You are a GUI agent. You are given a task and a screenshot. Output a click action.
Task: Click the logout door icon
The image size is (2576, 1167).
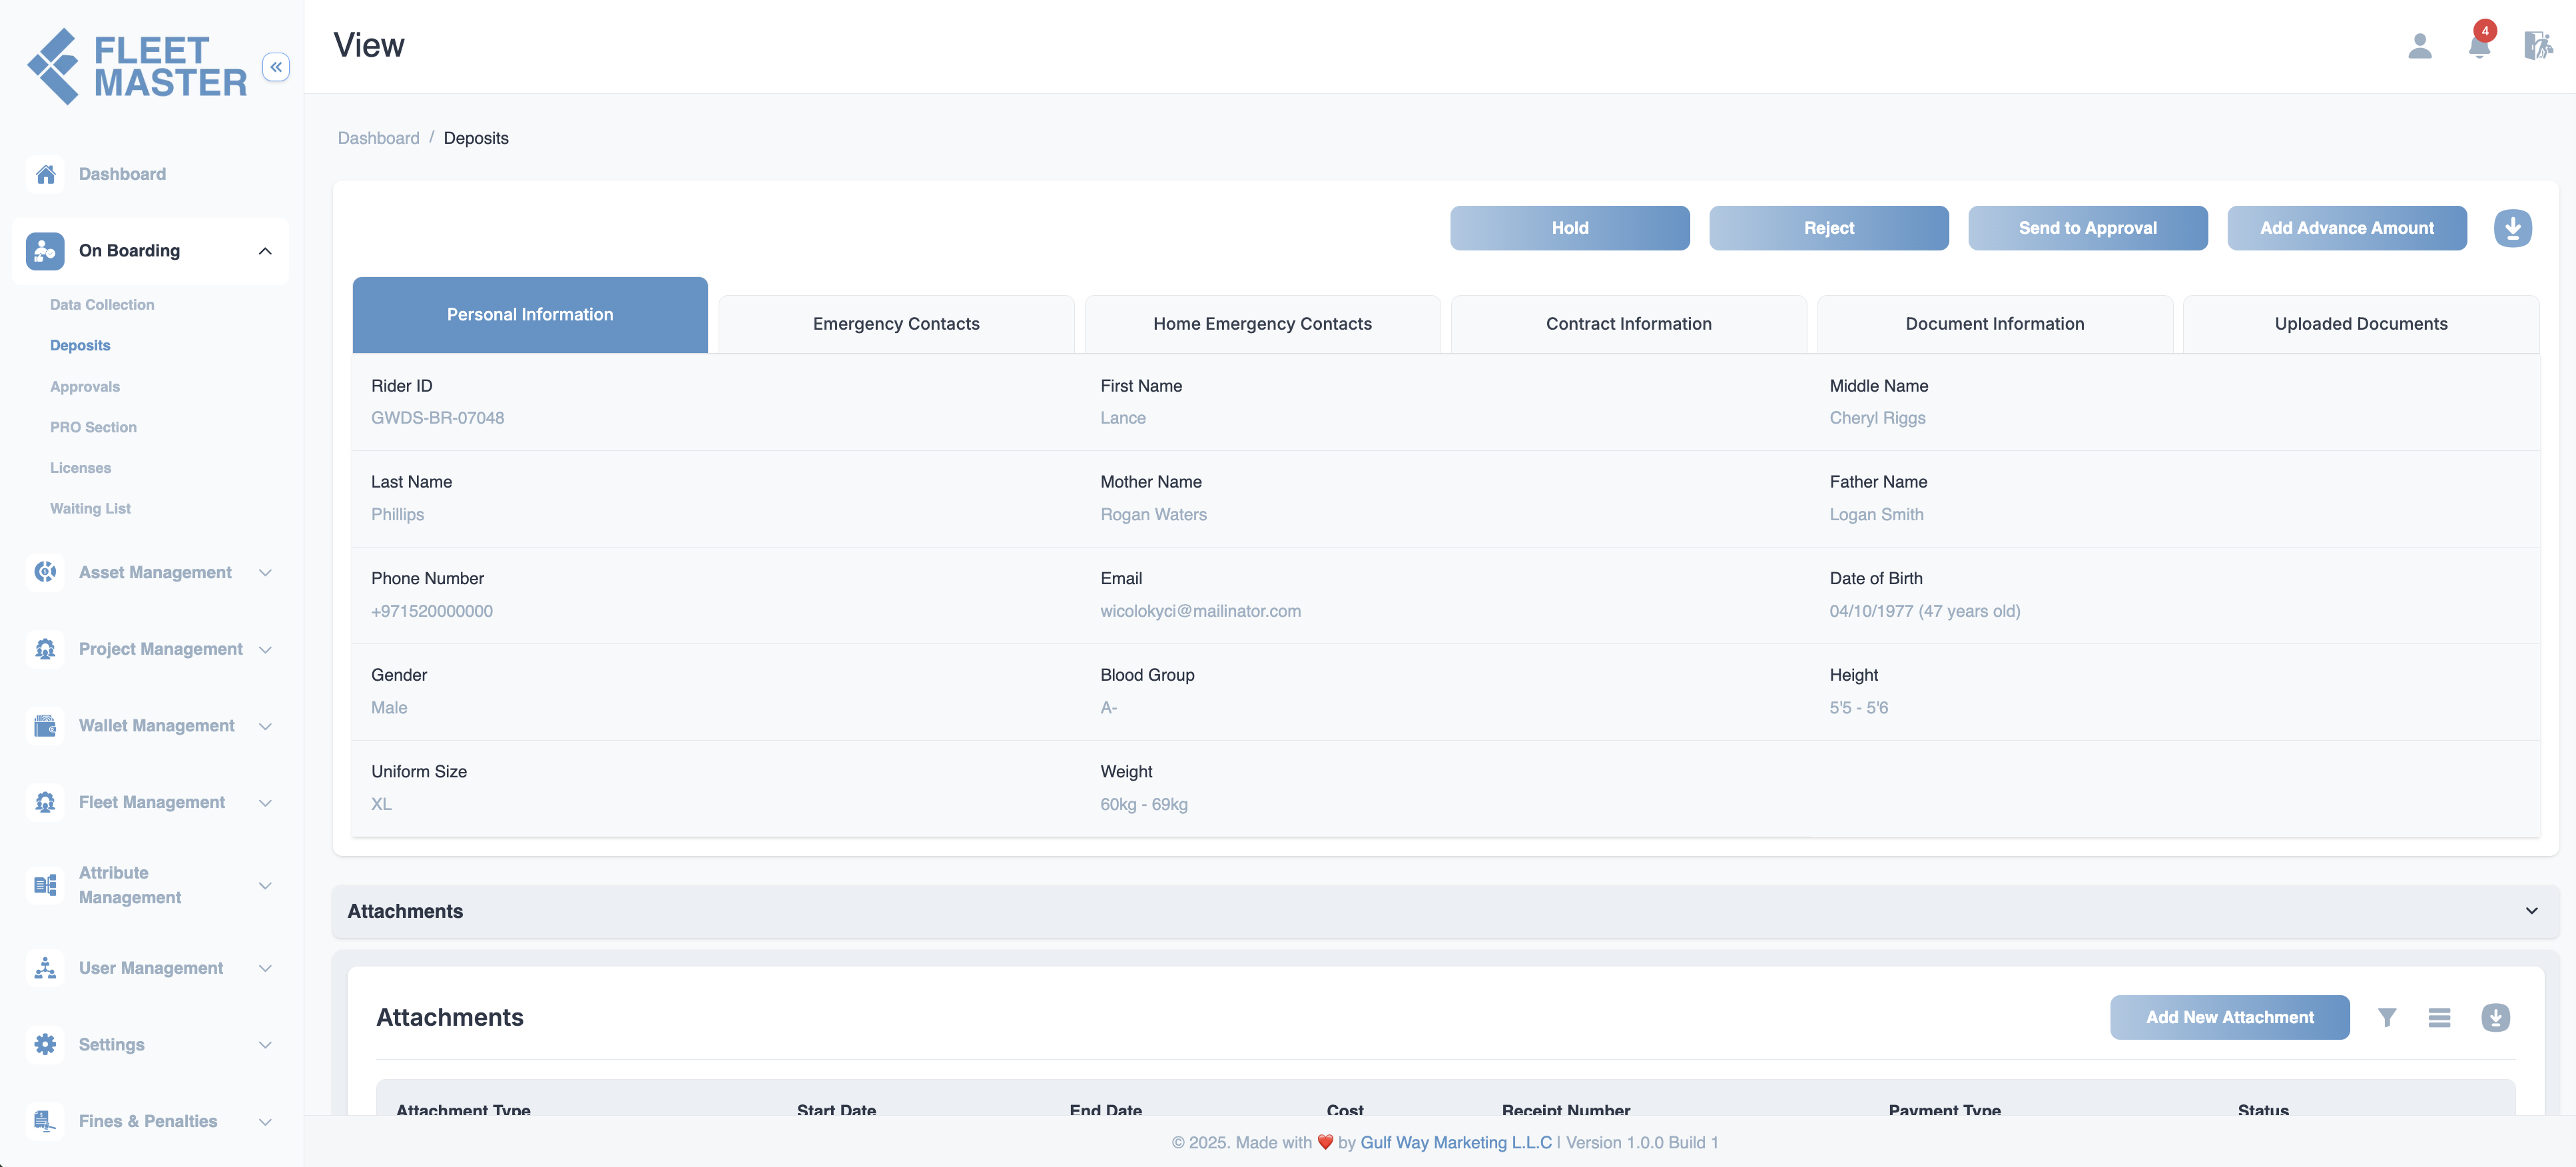click(x=2538, y=46)
